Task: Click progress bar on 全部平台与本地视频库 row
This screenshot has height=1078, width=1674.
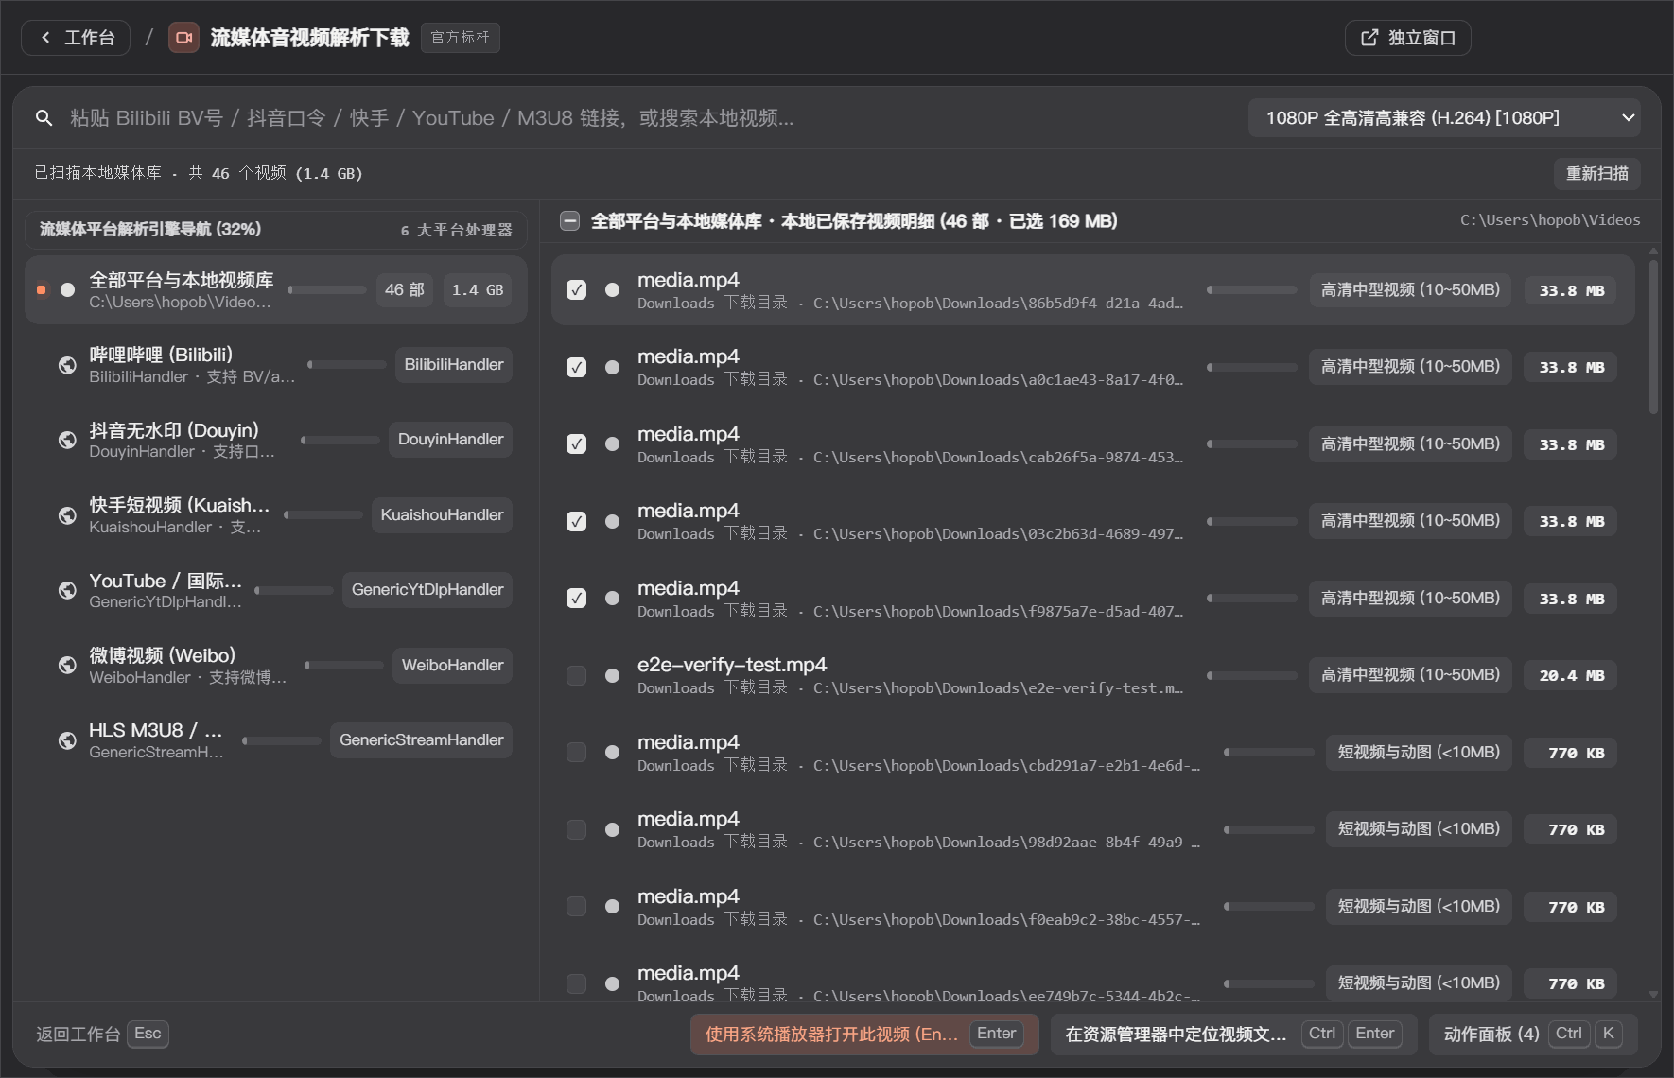Action: point(327,290)
